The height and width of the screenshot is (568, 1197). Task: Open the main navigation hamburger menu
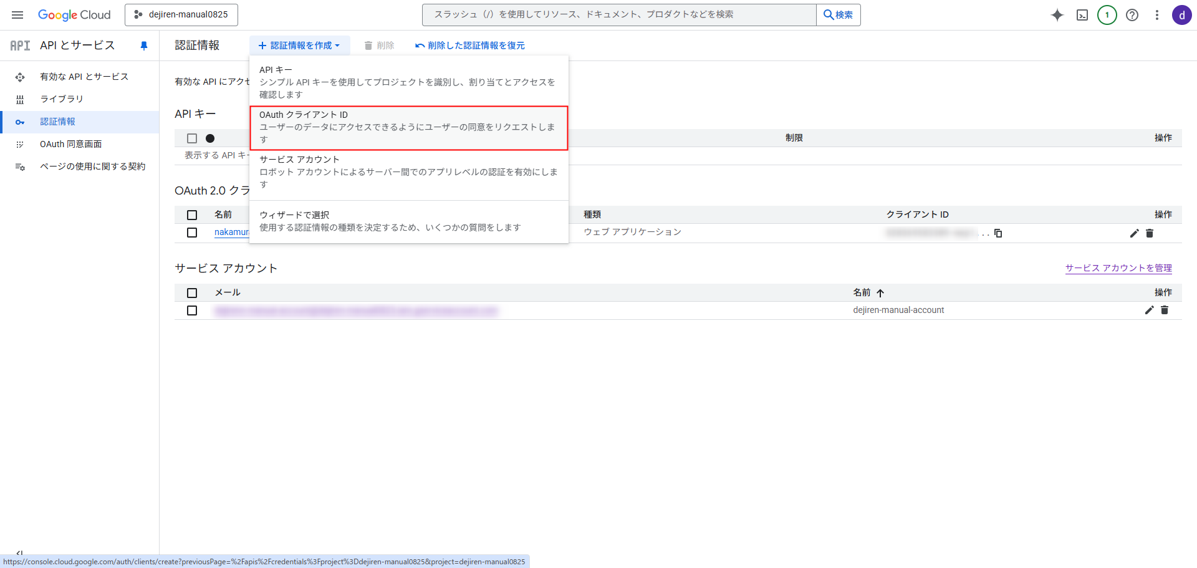[x=17, y=15]
